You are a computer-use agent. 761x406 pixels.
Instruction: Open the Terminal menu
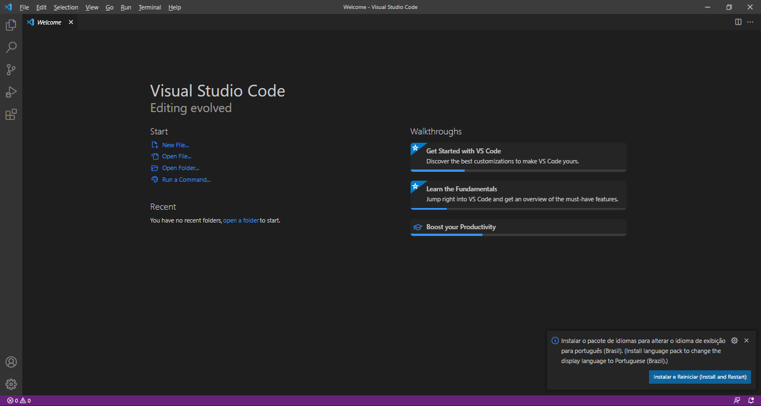click(150, 7)
